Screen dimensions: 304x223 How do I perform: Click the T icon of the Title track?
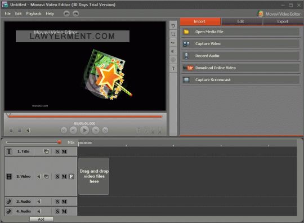9,151
